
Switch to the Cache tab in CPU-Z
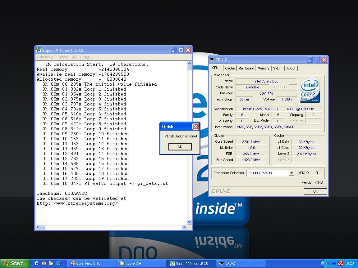point(230,68)
